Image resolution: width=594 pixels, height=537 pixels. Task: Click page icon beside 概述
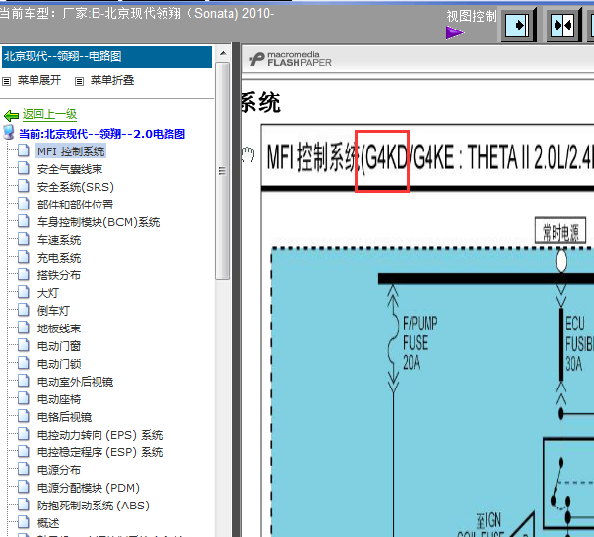(x=23, y=522)
